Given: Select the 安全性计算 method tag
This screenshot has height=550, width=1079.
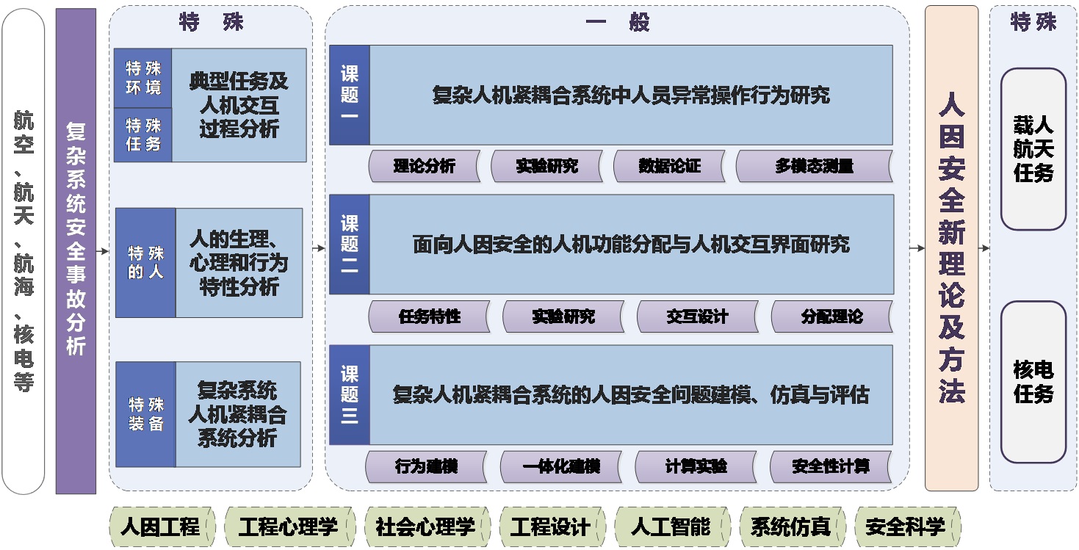Looking at the screenshot, I should (x=830, y=466).
